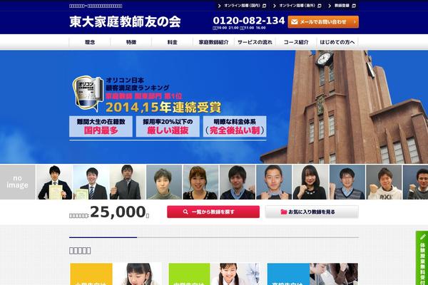The image size is (428, 285).
Task: Select the man in gray suit thumbnail
Action: [x=127, y=182]
